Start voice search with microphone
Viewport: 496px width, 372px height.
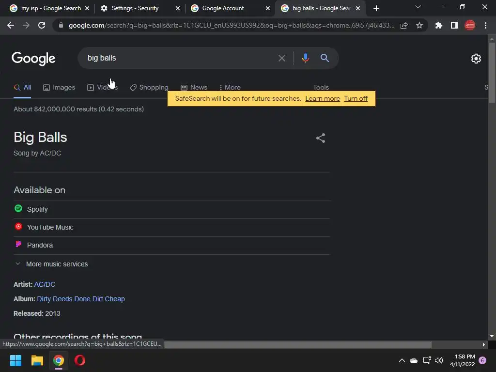[x=305, y=58]
